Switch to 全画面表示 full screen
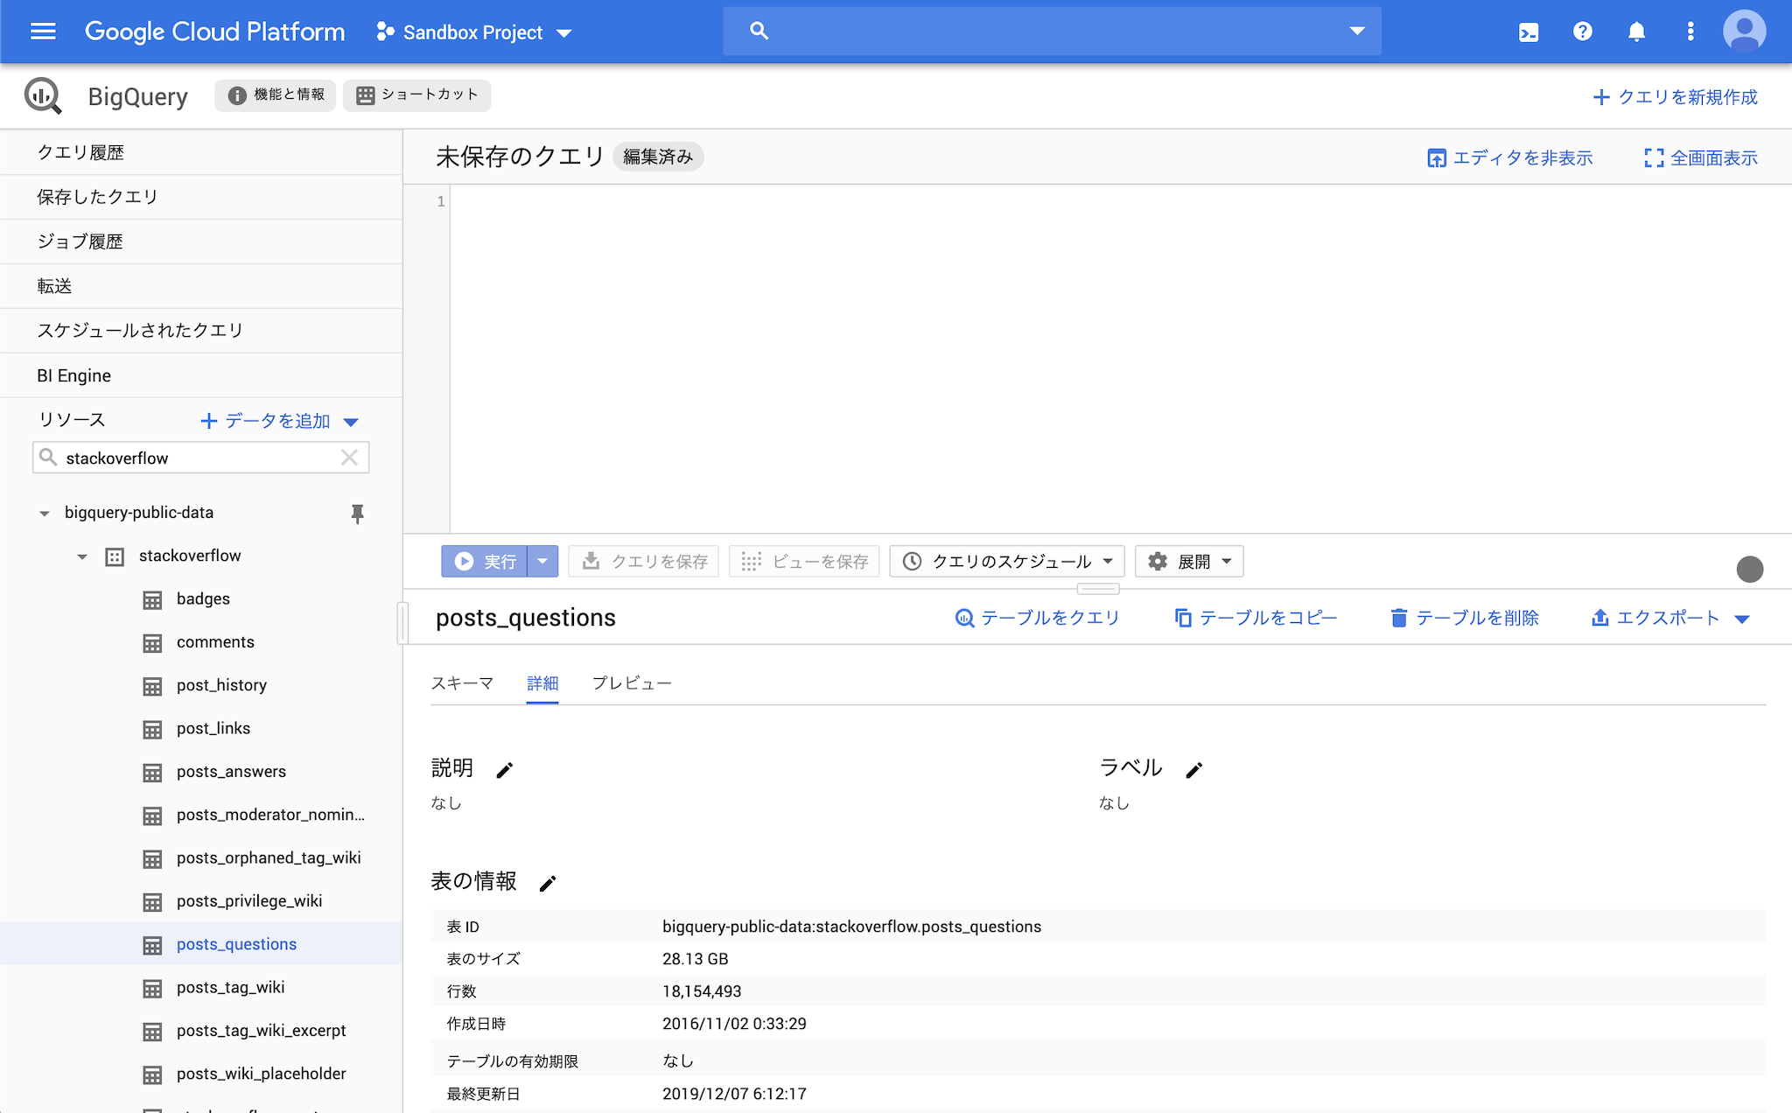 pyautogui.click(x=1701, y=157)
